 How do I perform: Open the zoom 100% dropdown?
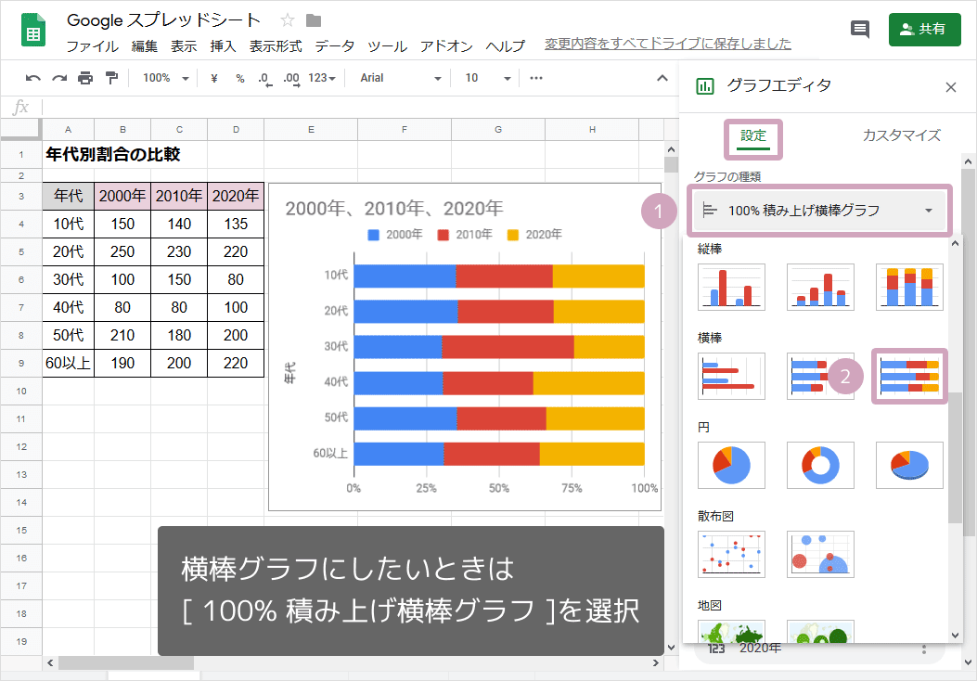pos(166,78)
